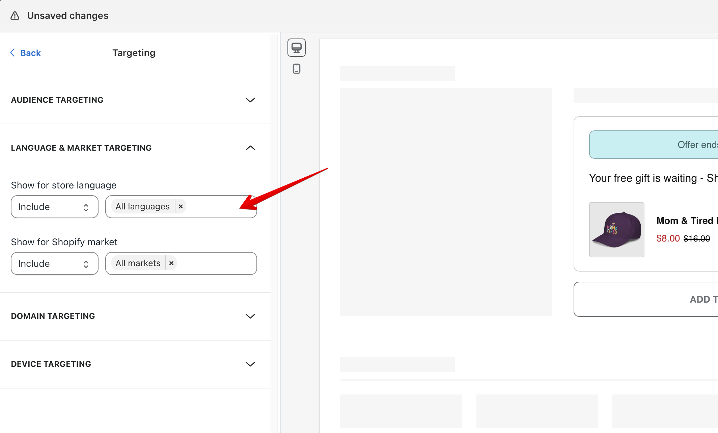Click the Mom & Tired product title
Screen dimensions: 718x433
685,221
